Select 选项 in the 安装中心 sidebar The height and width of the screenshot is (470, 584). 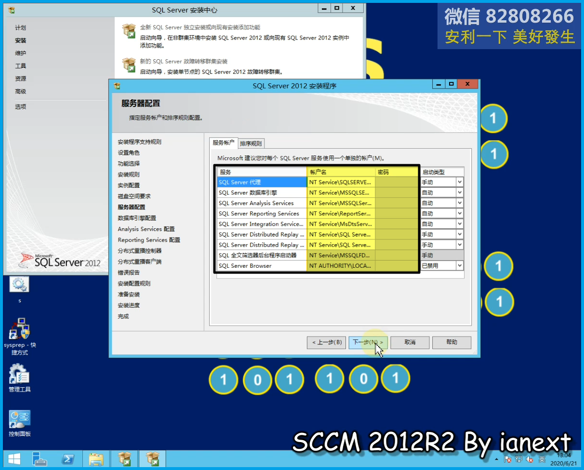tap(21, 107)
